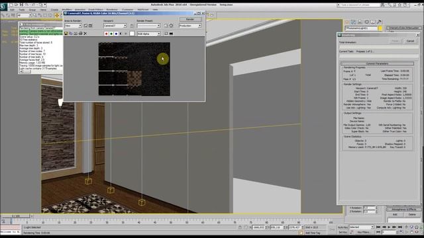Open the Display command panel tab

pos(373,22)
